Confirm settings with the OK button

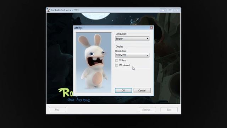pos(123,90)
